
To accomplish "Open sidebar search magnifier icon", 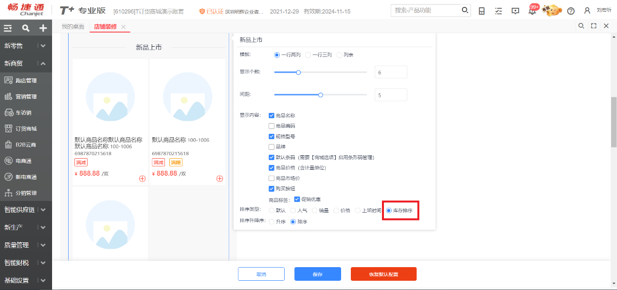I will [x=25, y=28].
